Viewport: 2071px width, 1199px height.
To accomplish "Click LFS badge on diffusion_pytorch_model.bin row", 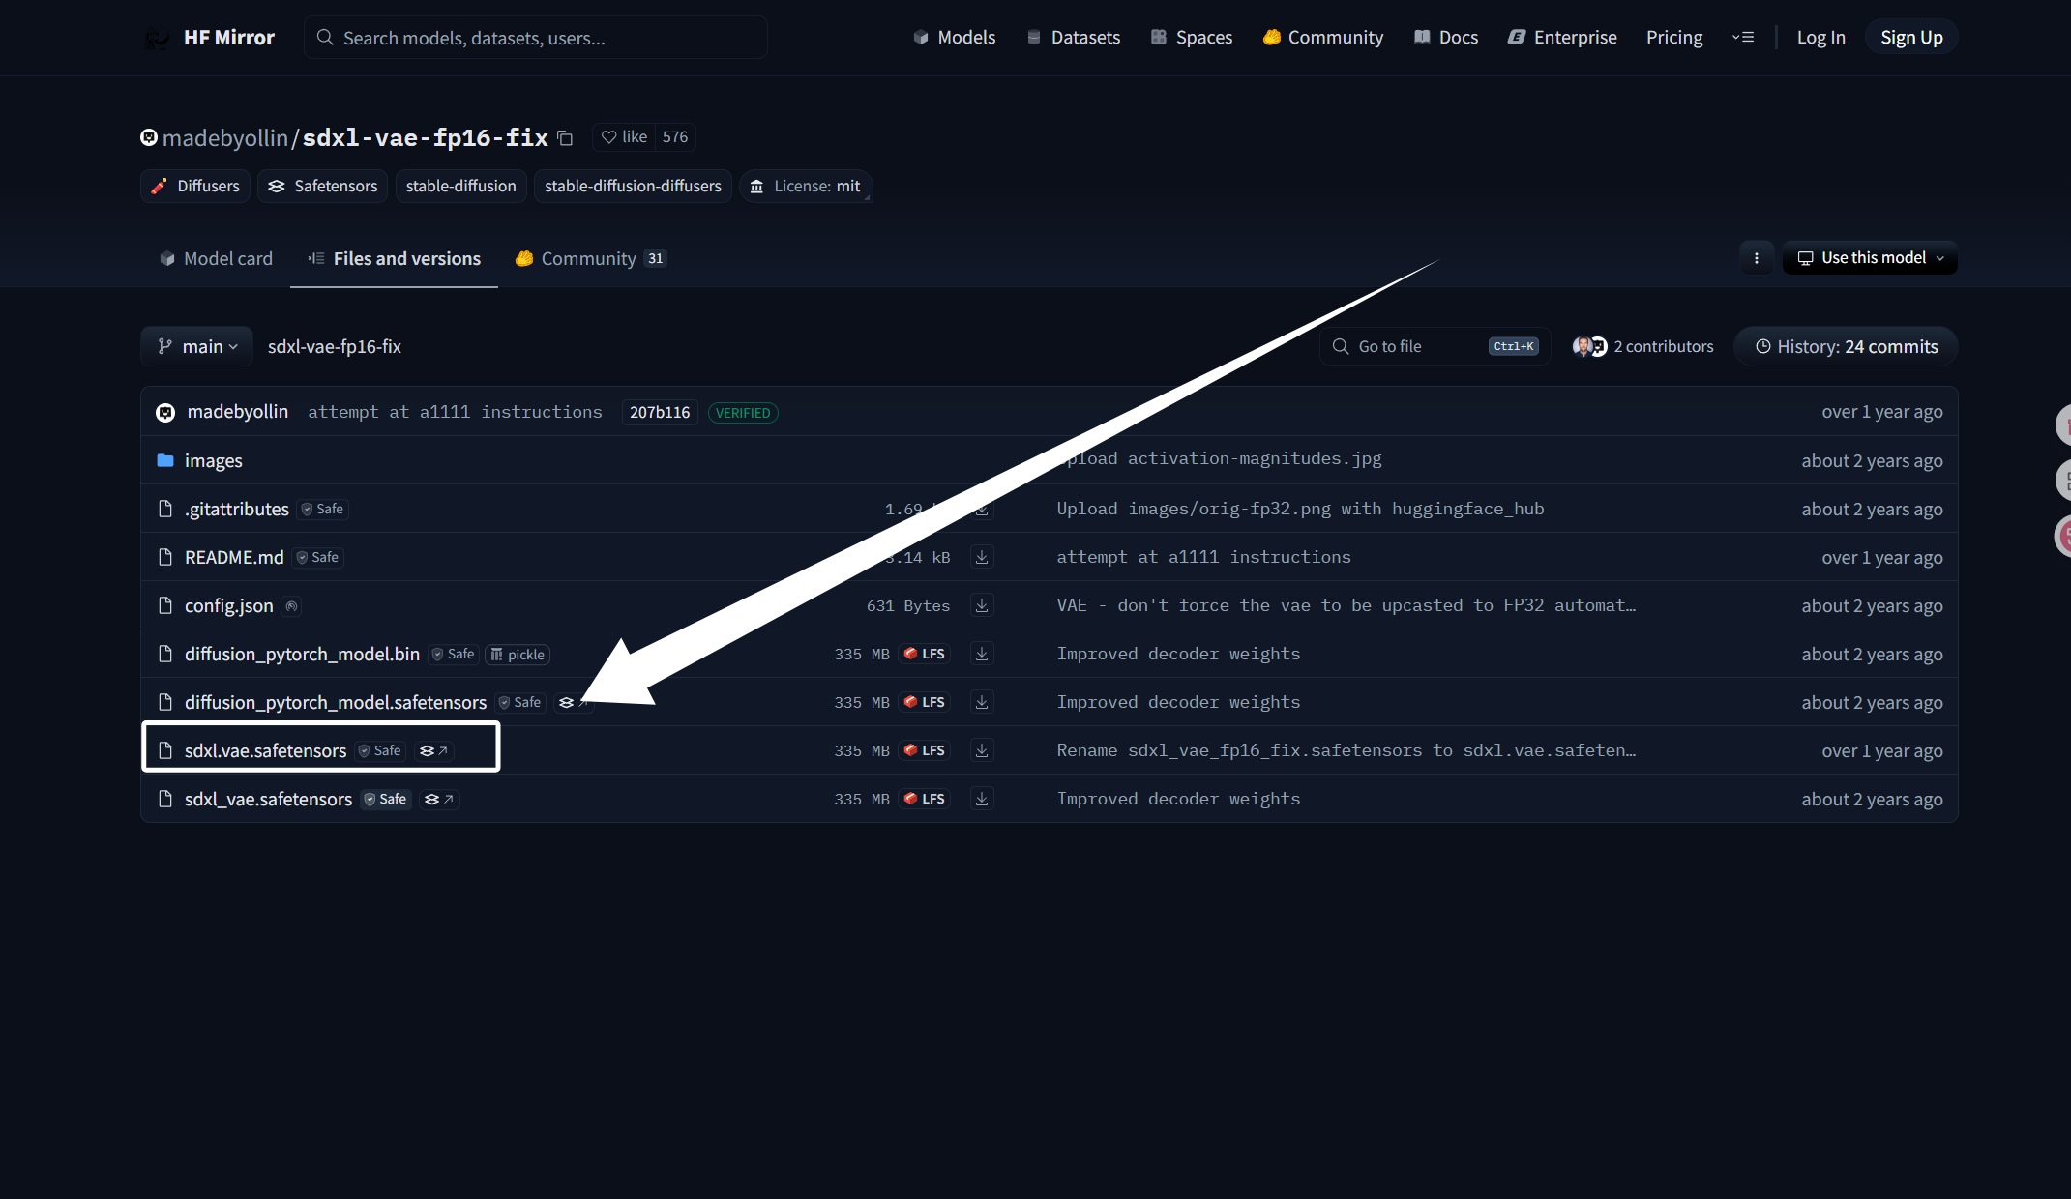I will 925,654.
